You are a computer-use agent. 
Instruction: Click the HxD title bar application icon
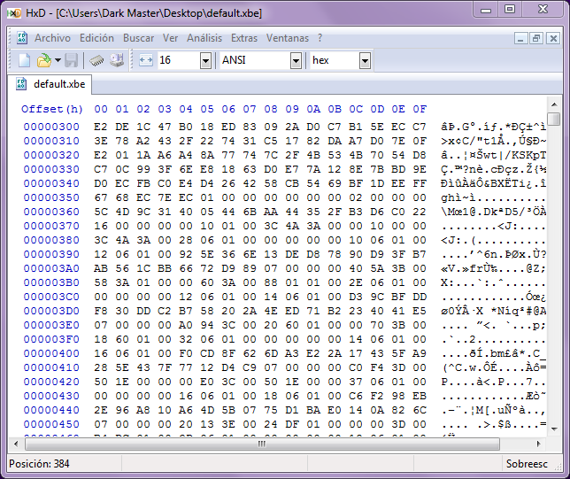tap(14, 13)
